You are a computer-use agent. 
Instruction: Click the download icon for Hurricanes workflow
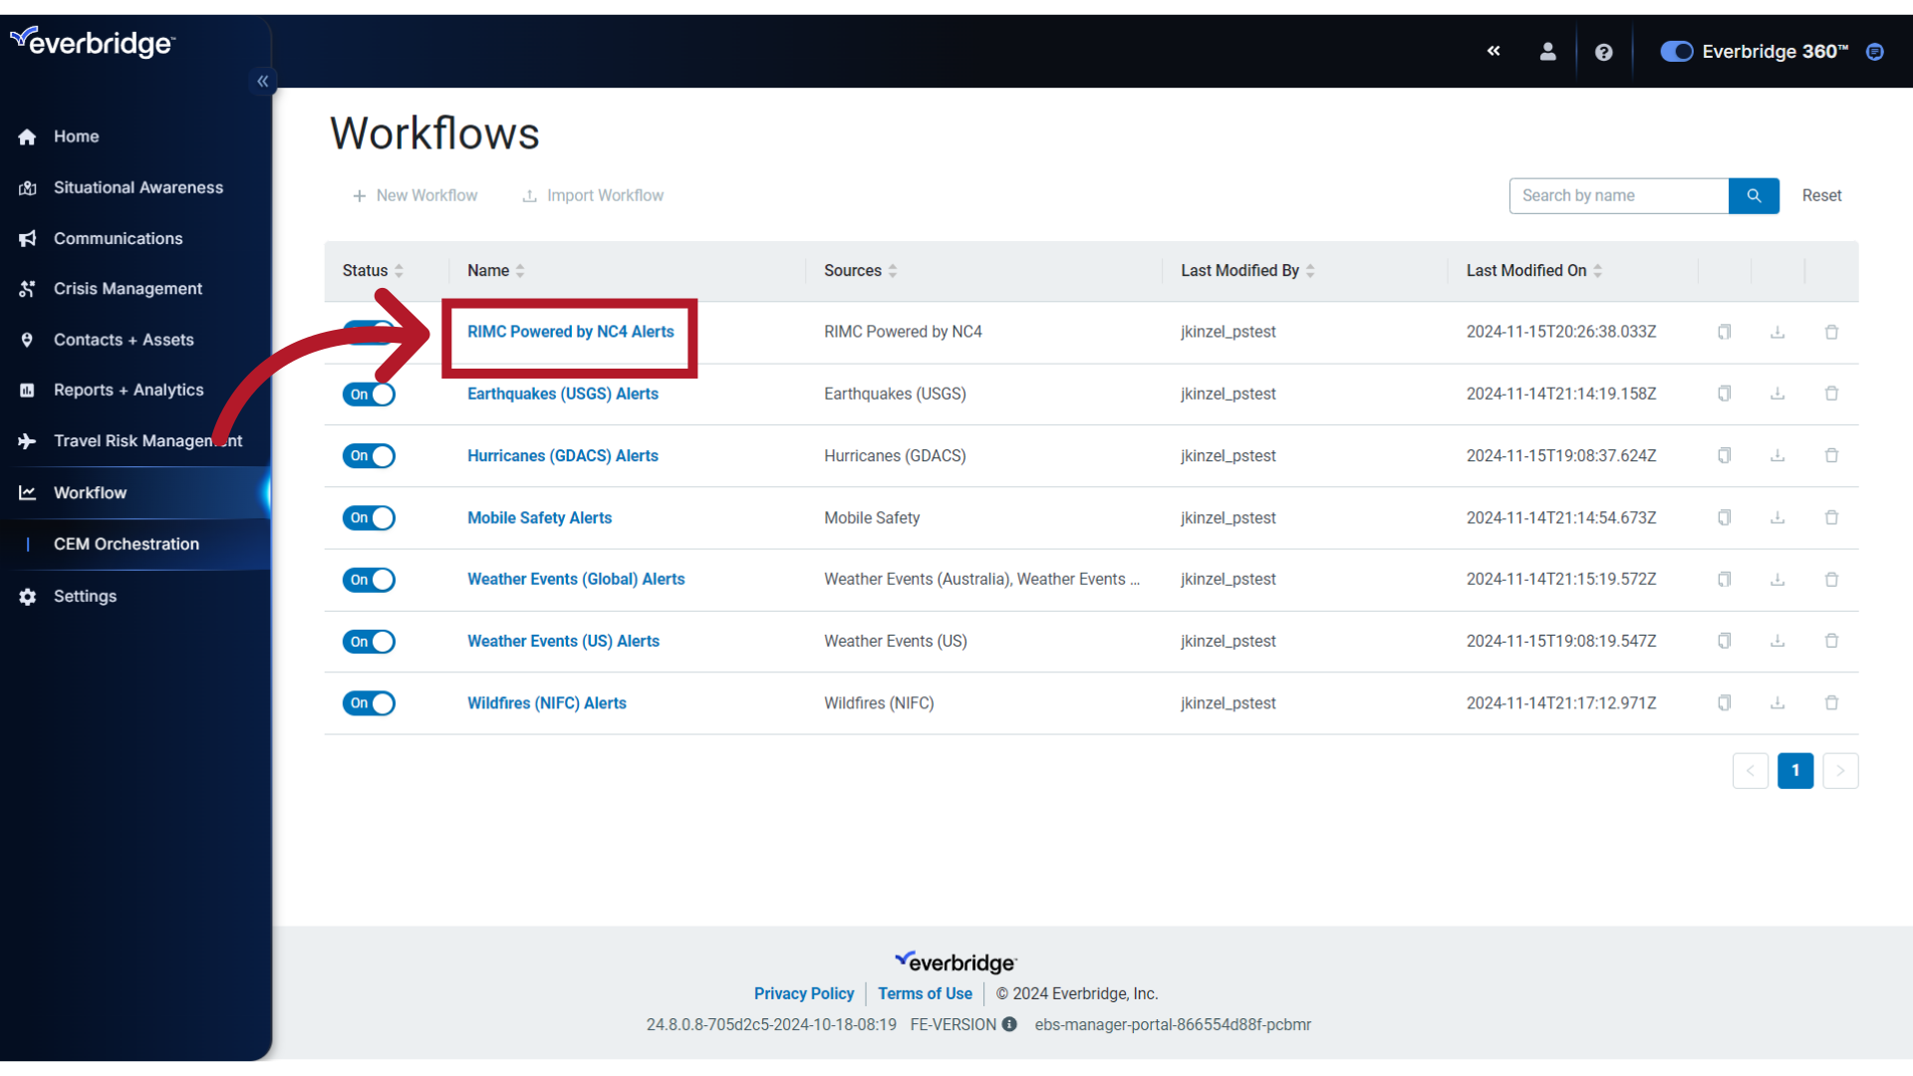[1777, 454]
